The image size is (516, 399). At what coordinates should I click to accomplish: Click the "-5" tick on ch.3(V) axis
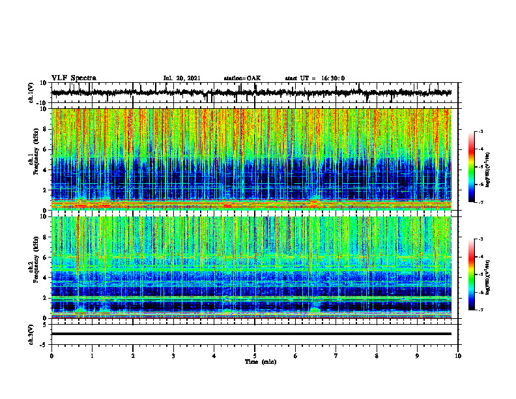[x=44, y=345]
